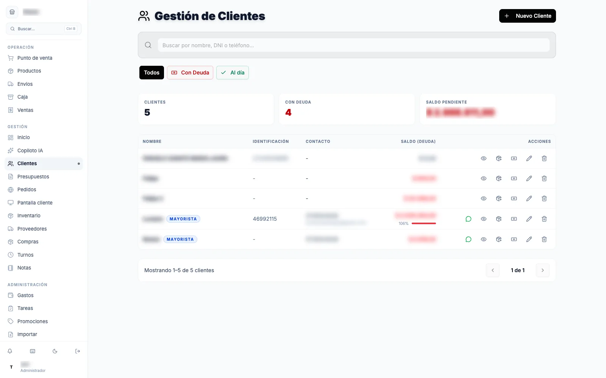Open Ventas from the sidebar

pos(44,110)
